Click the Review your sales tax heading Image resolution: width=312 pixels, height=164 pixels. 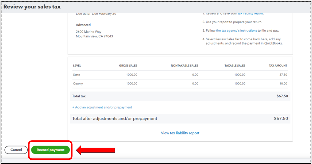[32, 7]
